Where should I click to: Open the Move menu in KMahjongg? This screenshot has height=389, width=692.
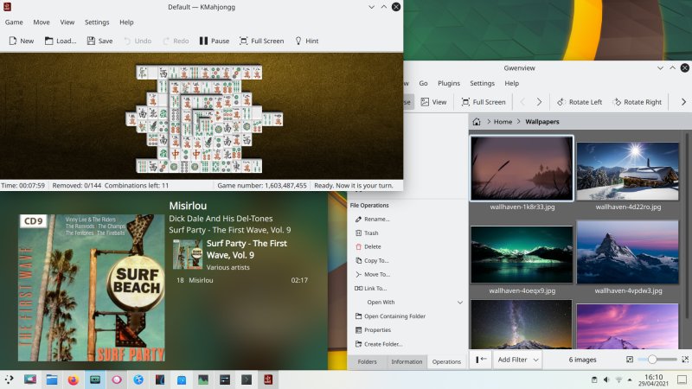tap(41, 22)
